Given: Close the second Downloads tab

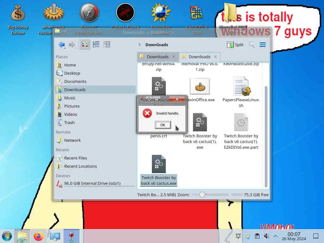Looking at the screenshot, I should click(x=215, y=57).
